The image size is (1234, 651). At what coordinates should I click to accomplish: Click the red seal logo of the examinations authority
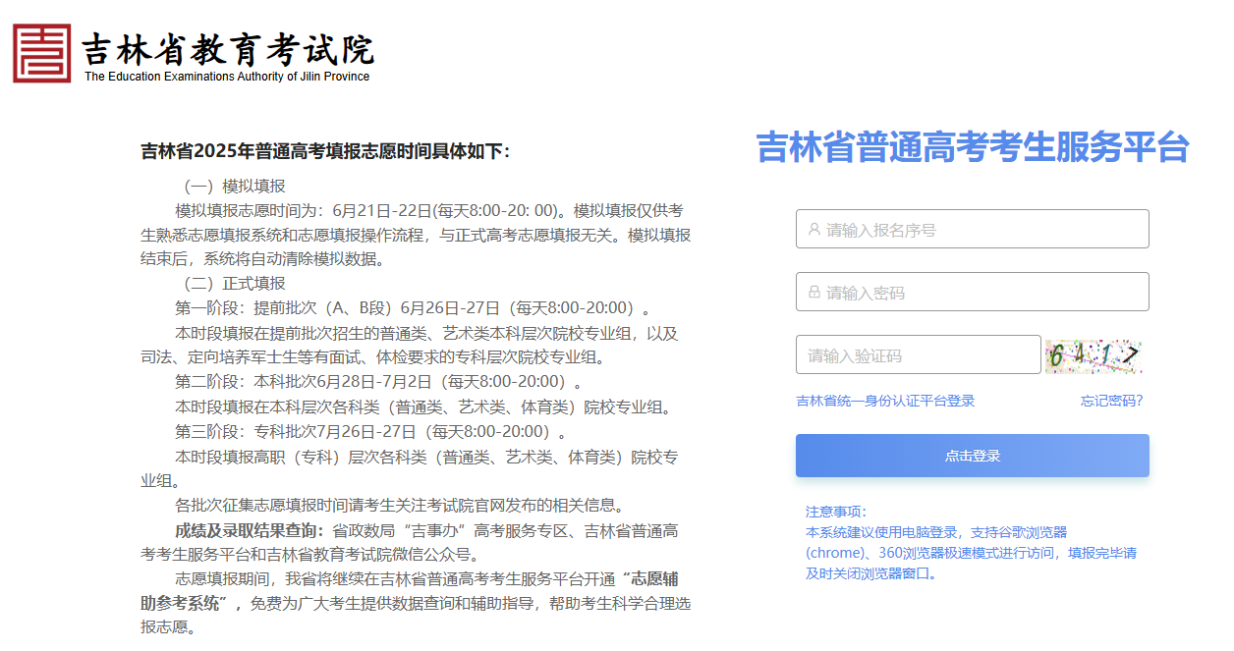click(x=42, y=53)
